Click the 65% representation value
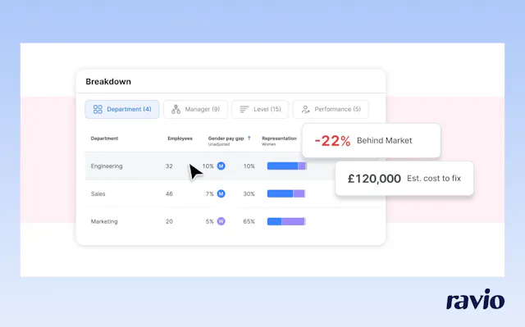This screenshot has width=525, height=327. coord(249,221)
